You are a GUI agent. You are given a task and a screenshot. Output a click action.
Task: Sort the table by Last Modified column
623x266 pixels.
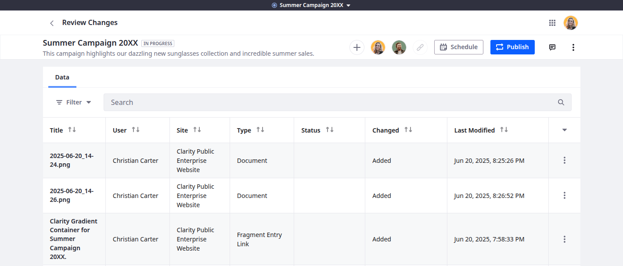(504, 130)
